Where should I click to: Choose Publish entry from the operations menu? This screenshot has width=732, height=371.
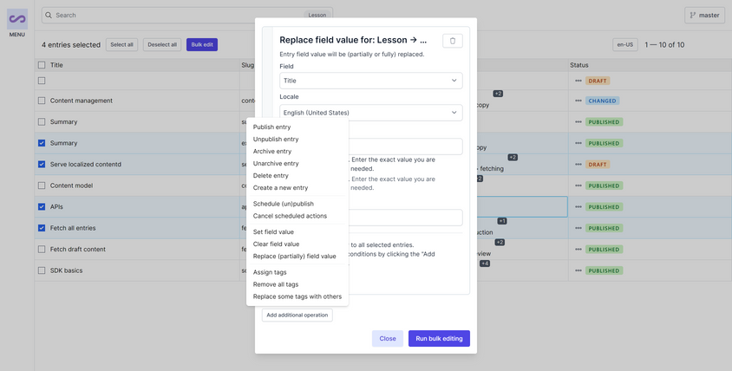271,127
